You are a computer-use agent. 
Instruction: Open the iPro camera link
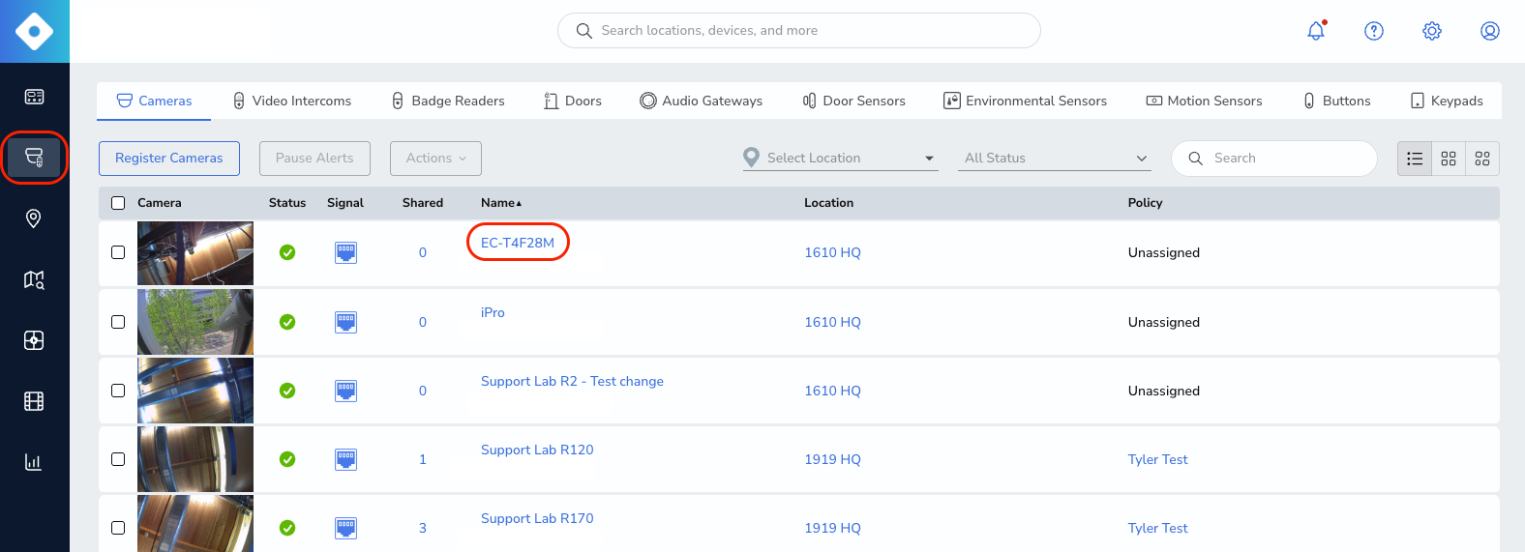click(493, 312)
